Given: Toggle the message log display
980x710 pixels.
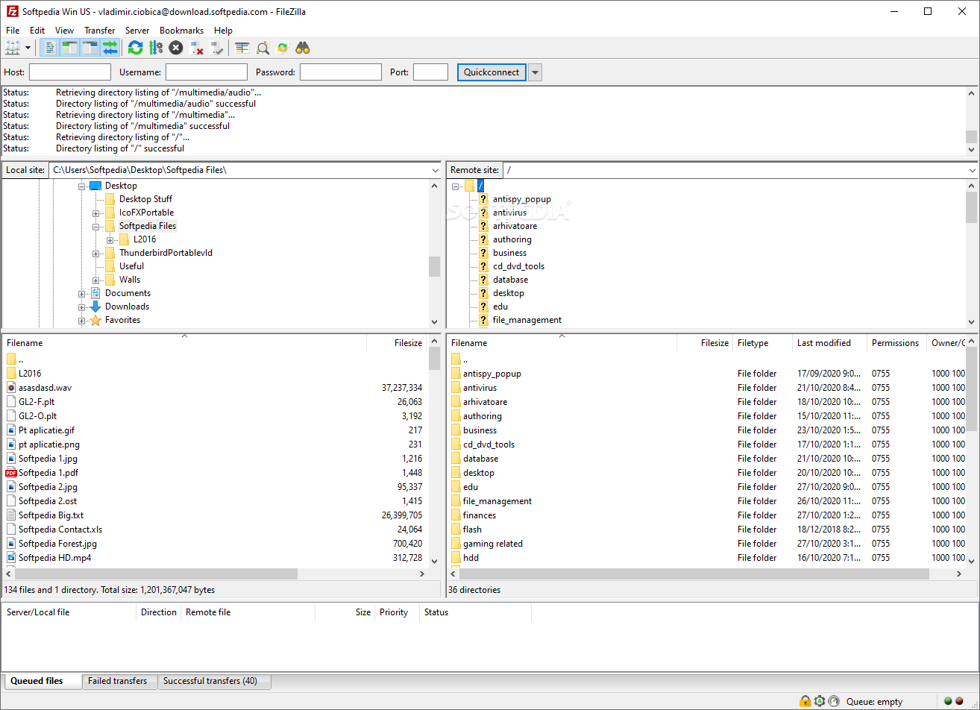Looking at the screenshot, I should [x=50, y=48].
